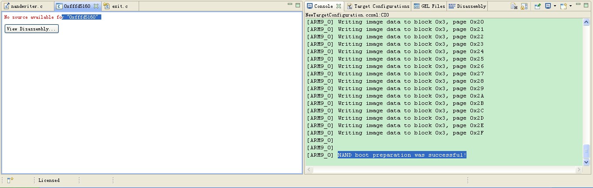This screenshot has width=593, height=188.
Task: Maximize the Console panel
Action: (587, 5)
